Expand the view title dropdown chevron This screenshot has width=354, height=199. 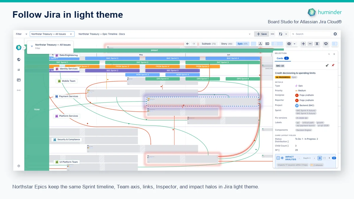[250, 34]
